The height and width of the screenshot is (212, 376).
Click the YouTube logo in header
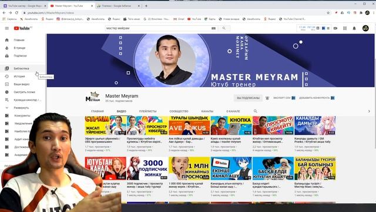point(22,28)
